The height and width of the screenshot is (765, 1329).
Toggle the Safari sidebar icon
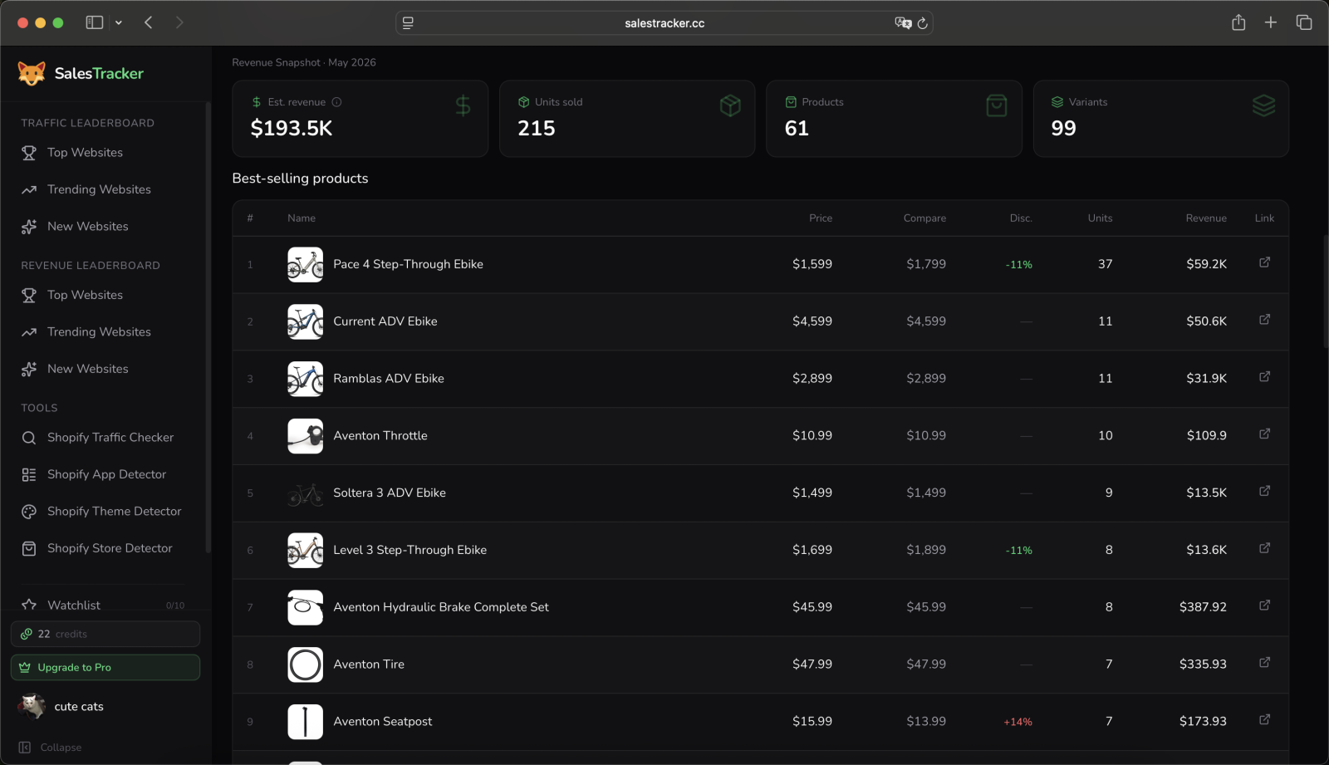coord(95,22)
